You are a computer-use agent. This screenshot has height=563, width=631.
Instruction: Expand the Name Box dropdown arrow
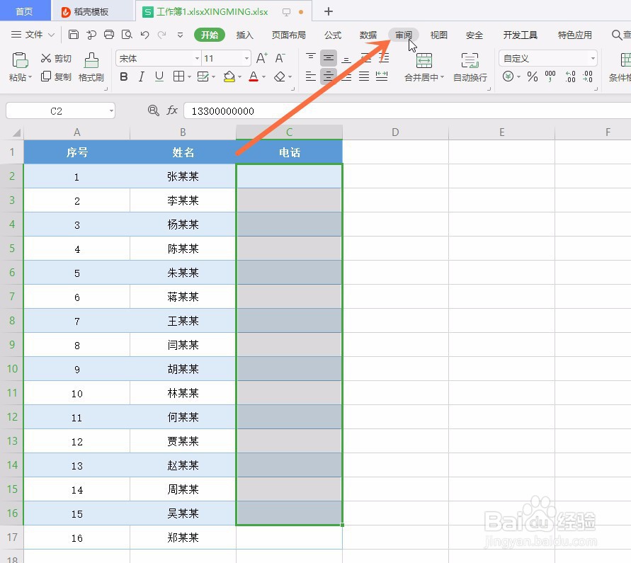(111, 110)
